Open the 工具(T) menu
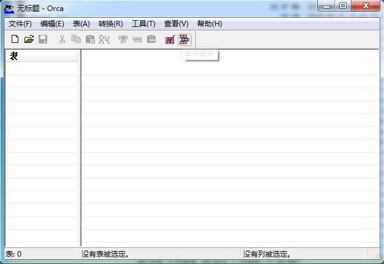384x264 pixels. click(143, 24)
